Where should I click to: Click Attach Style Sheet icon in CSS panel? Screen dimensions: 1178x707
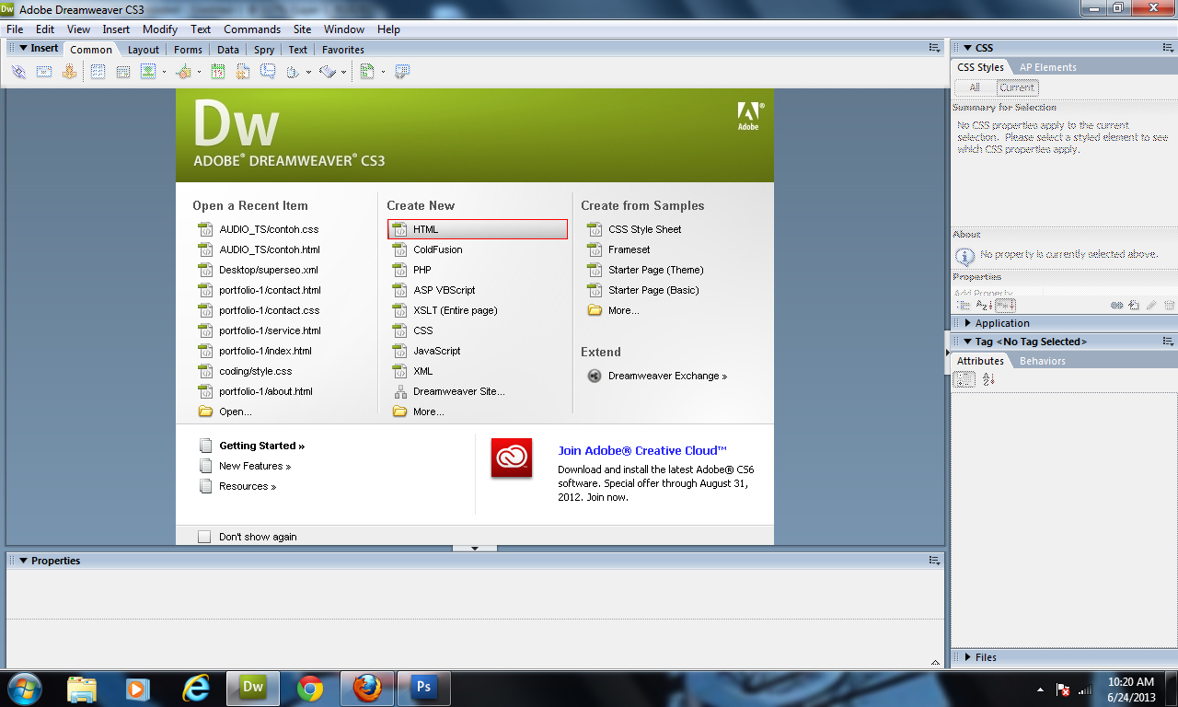pos(1116,306)
